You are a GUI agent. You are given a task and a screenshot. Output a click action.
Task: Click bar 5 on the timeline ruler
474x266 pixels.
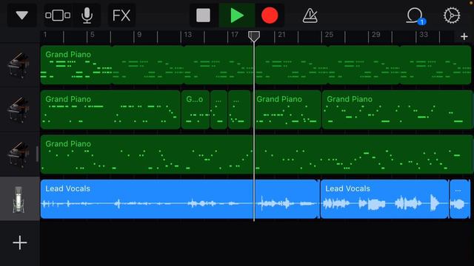click(92, 35)
